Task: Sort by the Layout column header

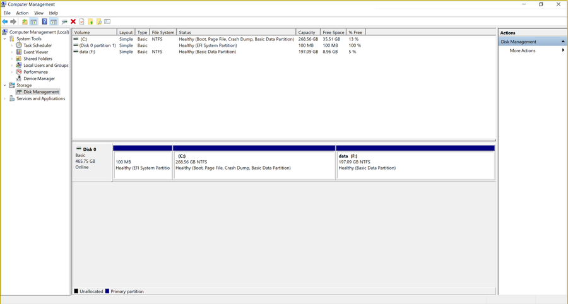Action: point(126,32)
